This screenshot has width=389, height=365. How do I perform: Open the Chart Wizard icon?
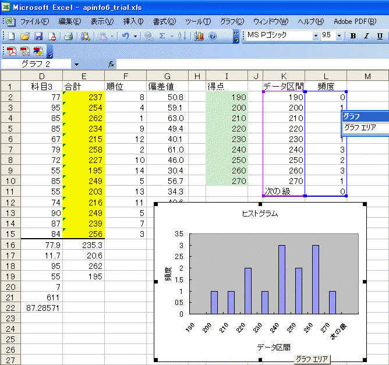click(199, 36)
